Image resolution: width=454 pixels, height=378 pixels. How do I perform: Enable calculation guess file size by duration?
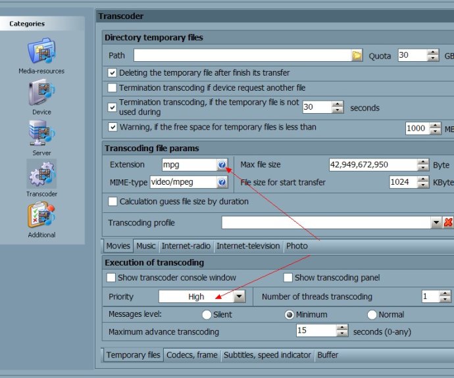pos(113,201)
